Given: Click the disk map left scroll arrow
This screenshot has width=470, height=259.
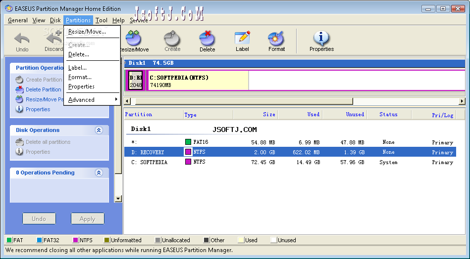Looking at the screenshot, I should point(127,101).
